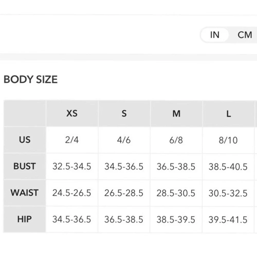Image resolution: width=257 pixels, height=257 pixels.
Task: Select the IN unit option
Action: pos(215,35)
